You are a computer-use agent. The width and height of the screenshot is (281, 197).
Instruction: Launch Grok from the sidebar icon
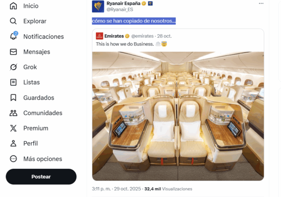(13, 67)
